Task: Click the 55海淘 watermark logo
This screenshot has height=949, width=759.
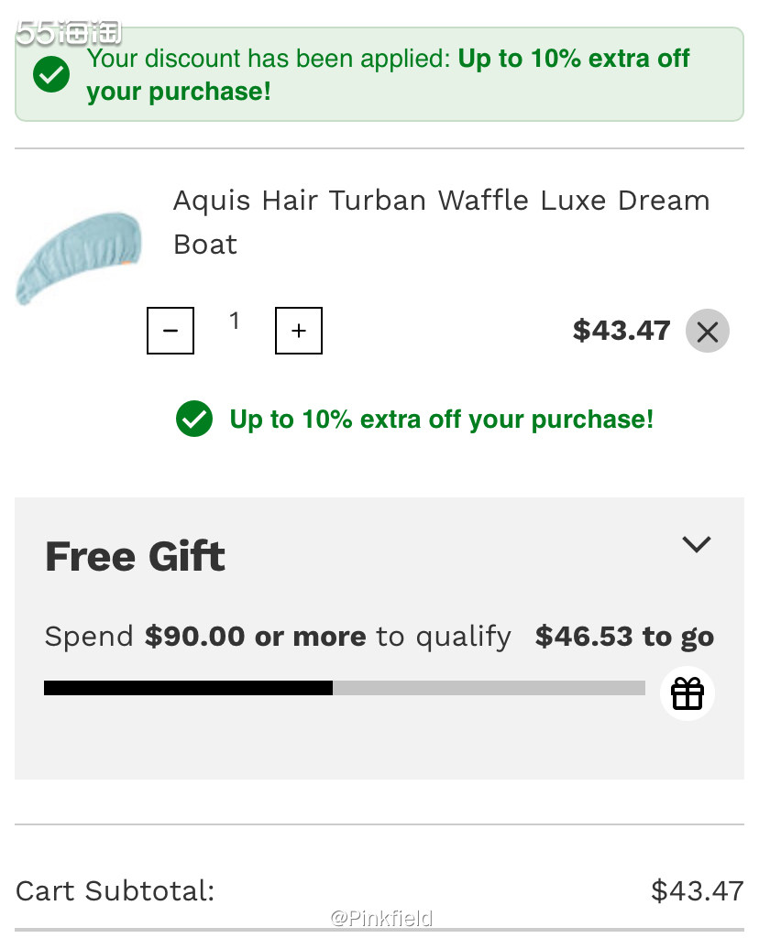Action: [x=69, y=32]
